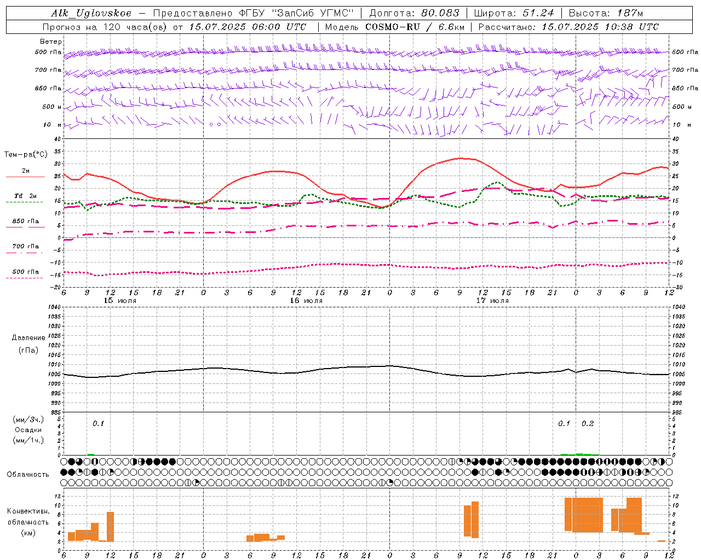The width and height of the screenshot is (701, 560).
Task: Select the Рассчитано: 15.07.2025 10:38 UTC timestamp
Action: [568, 27]
